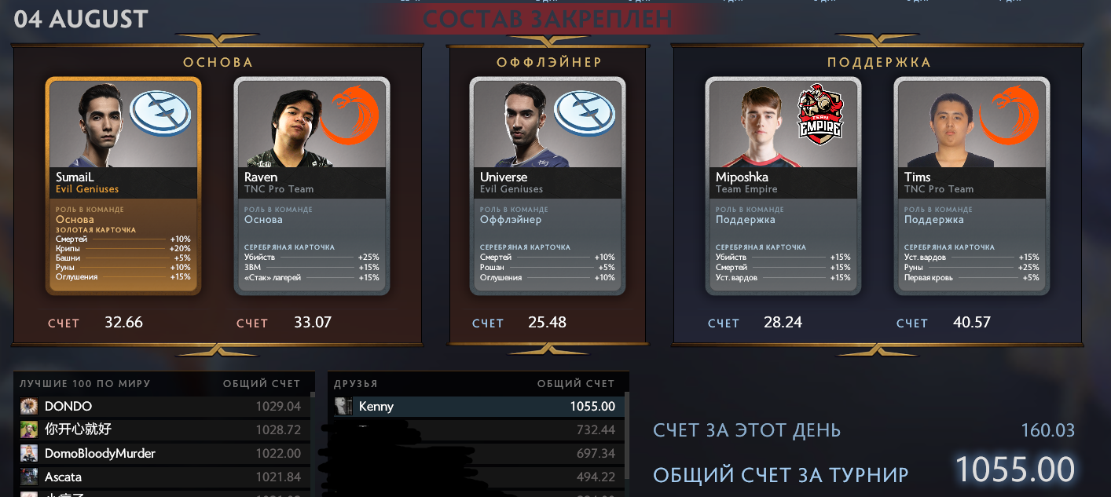The width and height of the screenshot is (1111, 497).
Task: Click Kenny's avatar in the friends list
Action: tap(343, 406)
